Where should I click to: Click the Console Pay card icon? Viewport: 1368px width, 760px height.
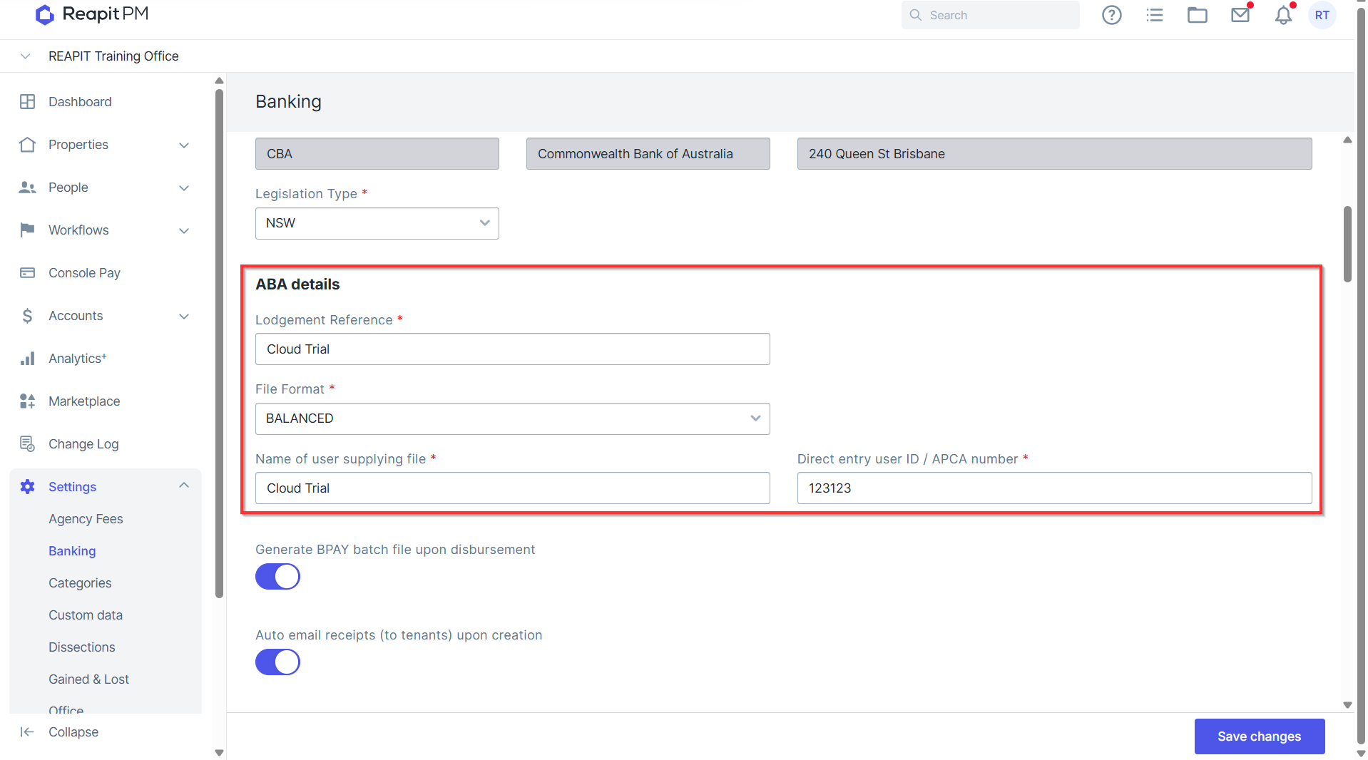click(x=27, y=273)
